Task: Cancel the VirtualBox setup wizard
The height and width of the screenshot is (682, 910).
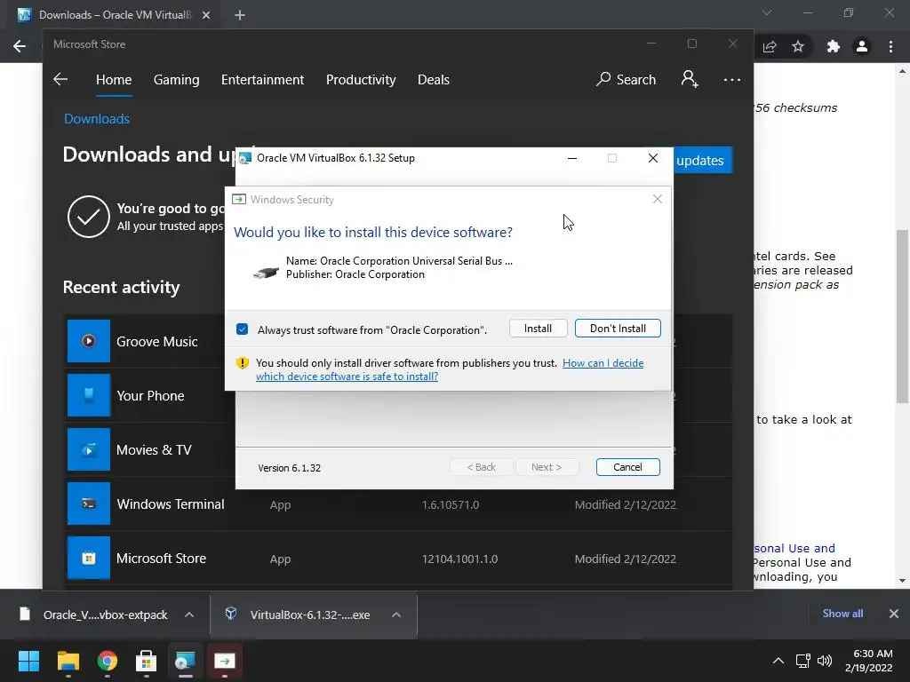Action: tap(627, 467)
